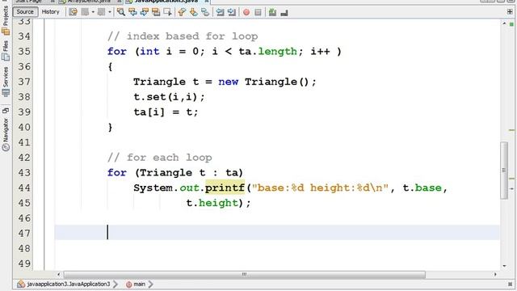517x291 pixels.
Task: Click the small icon at bottom right corner
Action: coord(510,284)
